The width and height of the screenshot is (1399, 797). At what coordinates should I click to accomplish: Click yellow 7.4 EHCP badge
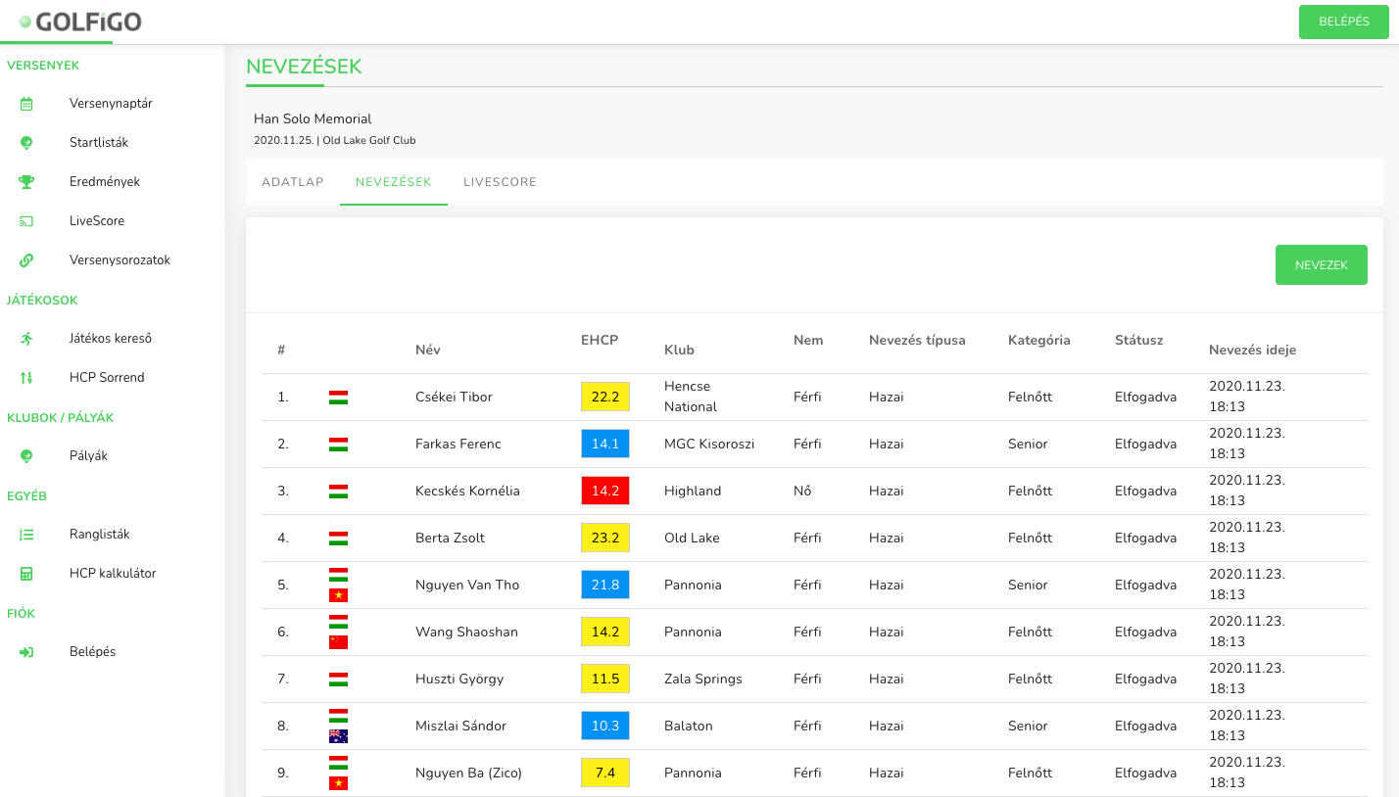[x=605, y=773]
